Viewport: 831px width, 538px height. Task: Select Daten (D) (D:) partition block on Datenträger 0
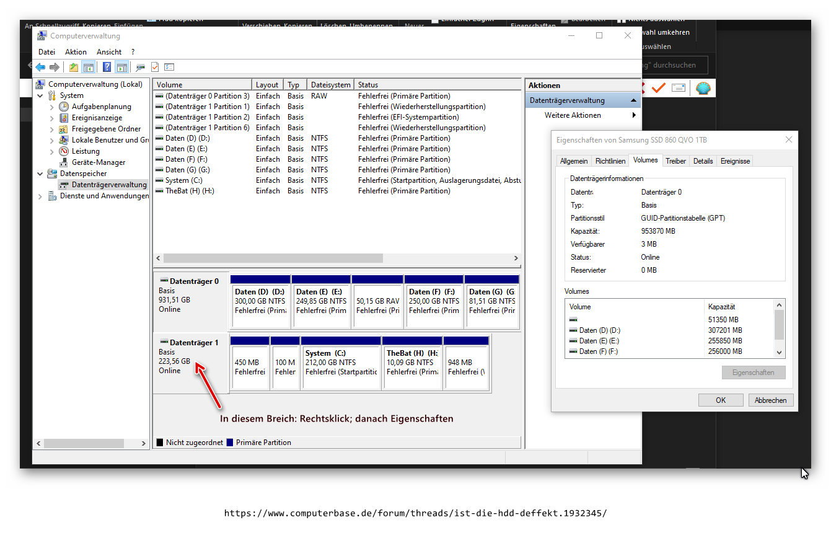[x=260, y=302]
